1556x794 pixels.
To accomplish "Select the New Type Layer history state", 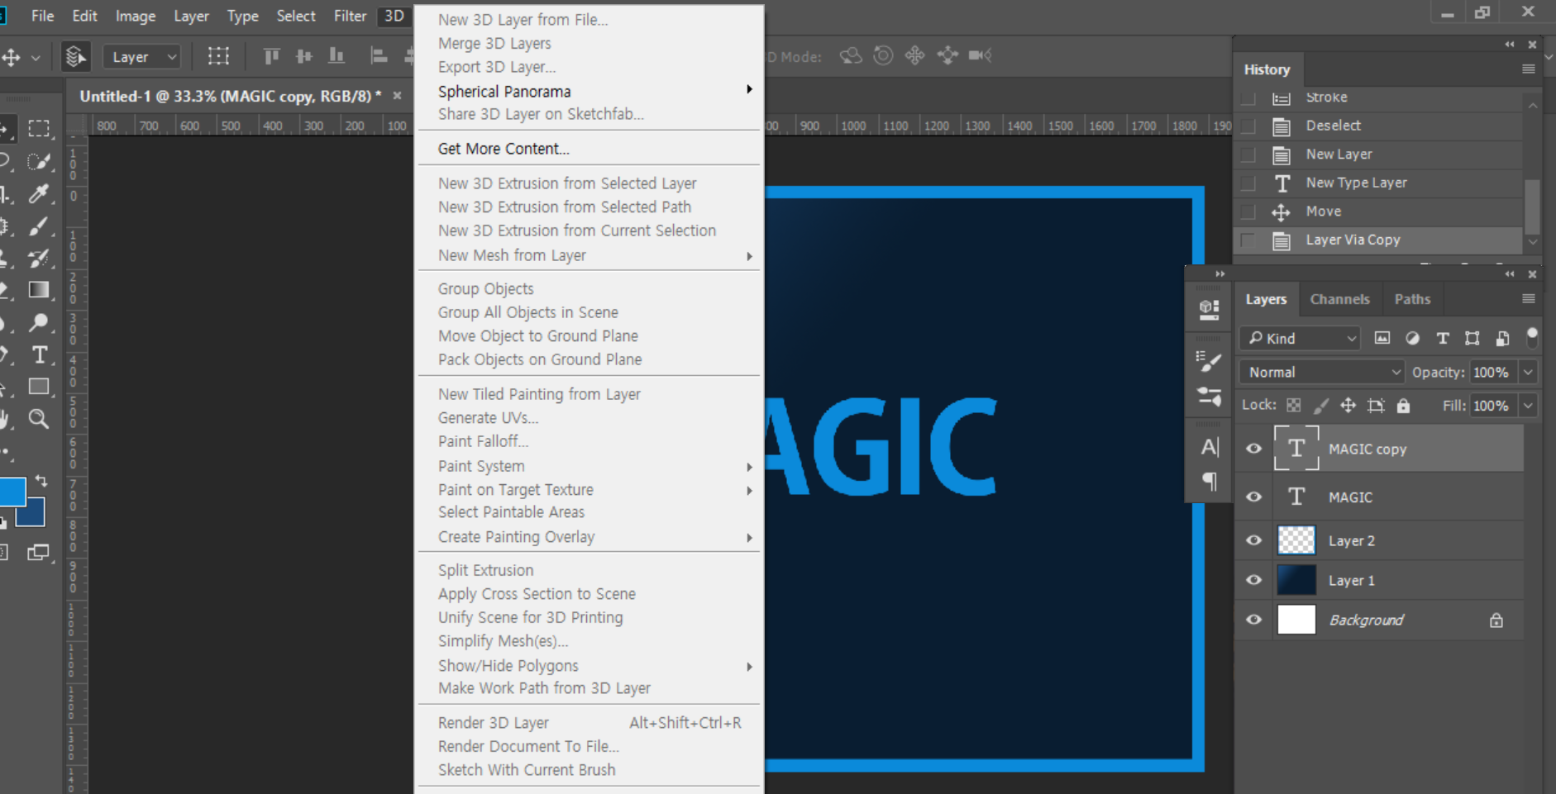I will pos(1379,183).
